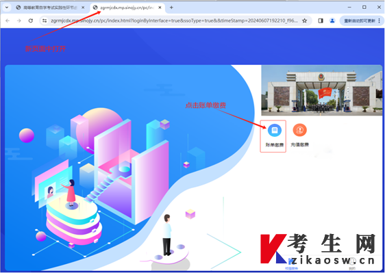Maximize the Chrome window
385x273 pixels.
[364, 8]
